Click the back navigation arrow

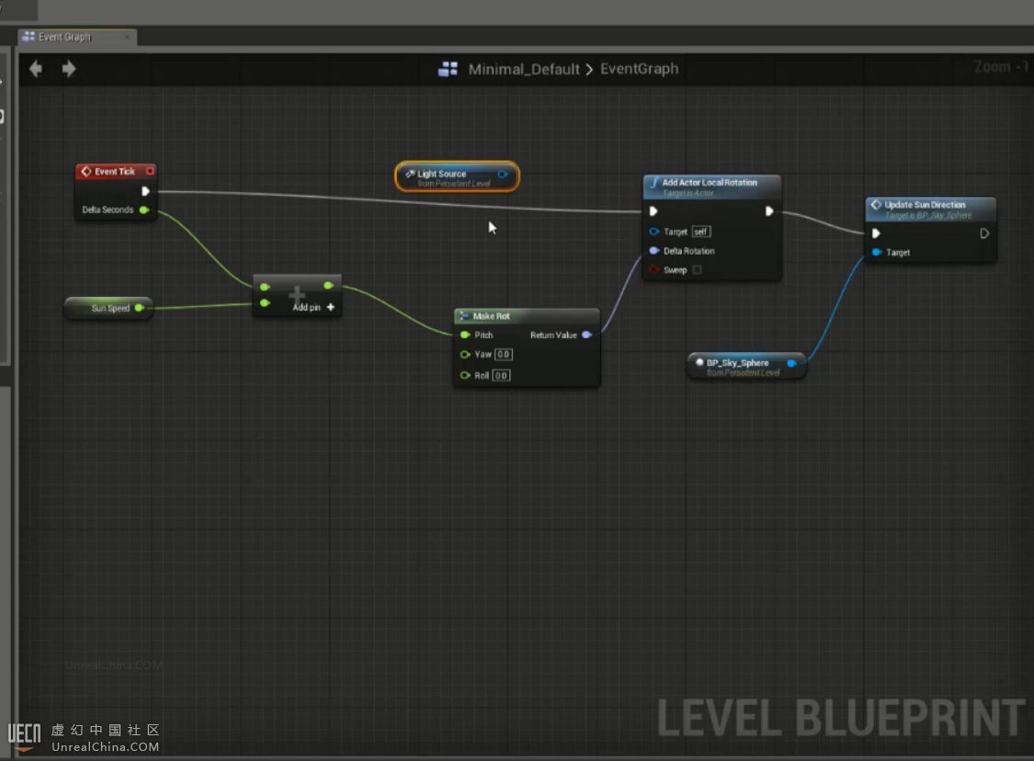[x=36, y=69]
